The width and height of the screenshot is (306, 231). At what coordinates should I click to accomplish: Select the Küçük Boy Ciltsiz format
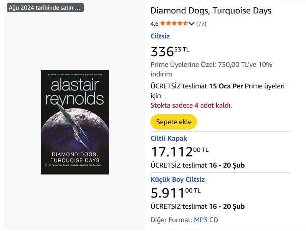(x=178, y=179)
